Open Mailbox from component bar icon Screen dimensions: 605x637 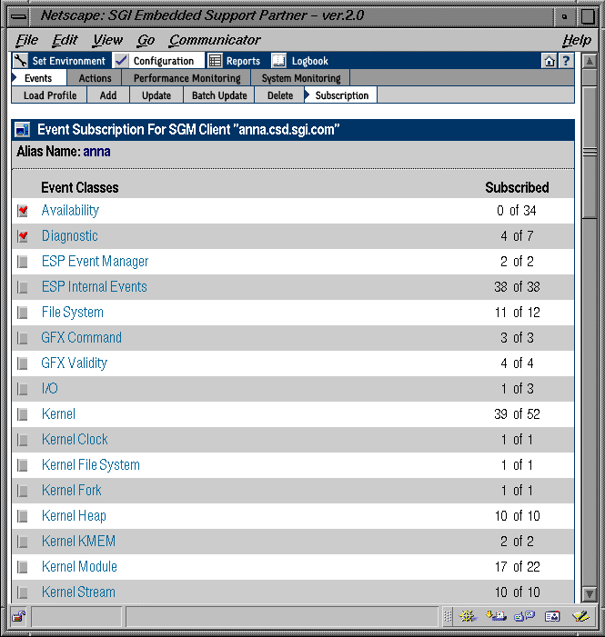click(496, 616)
